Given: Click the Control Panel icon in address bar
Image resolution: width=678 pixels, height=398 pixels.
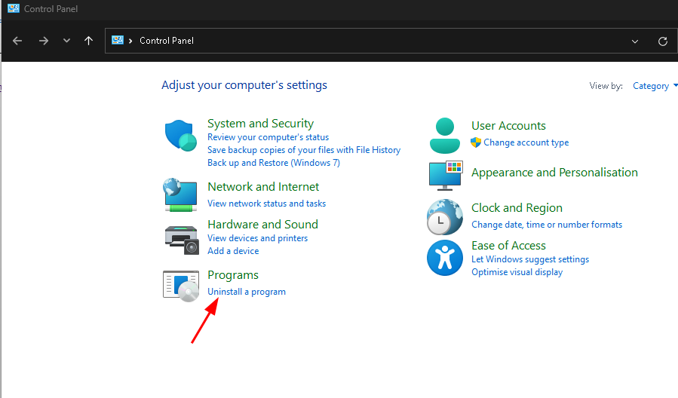Looking at the screenshot, I should [x=118, y=40].
